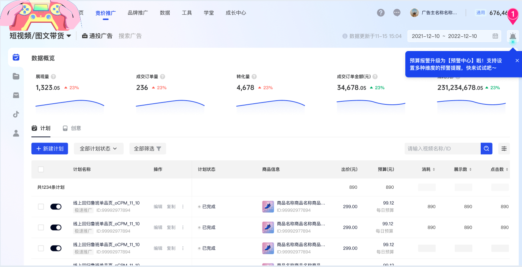This screenshot has width=522, height=267.
Task: Click the 新建计划 button
Action: pos(50,149)
